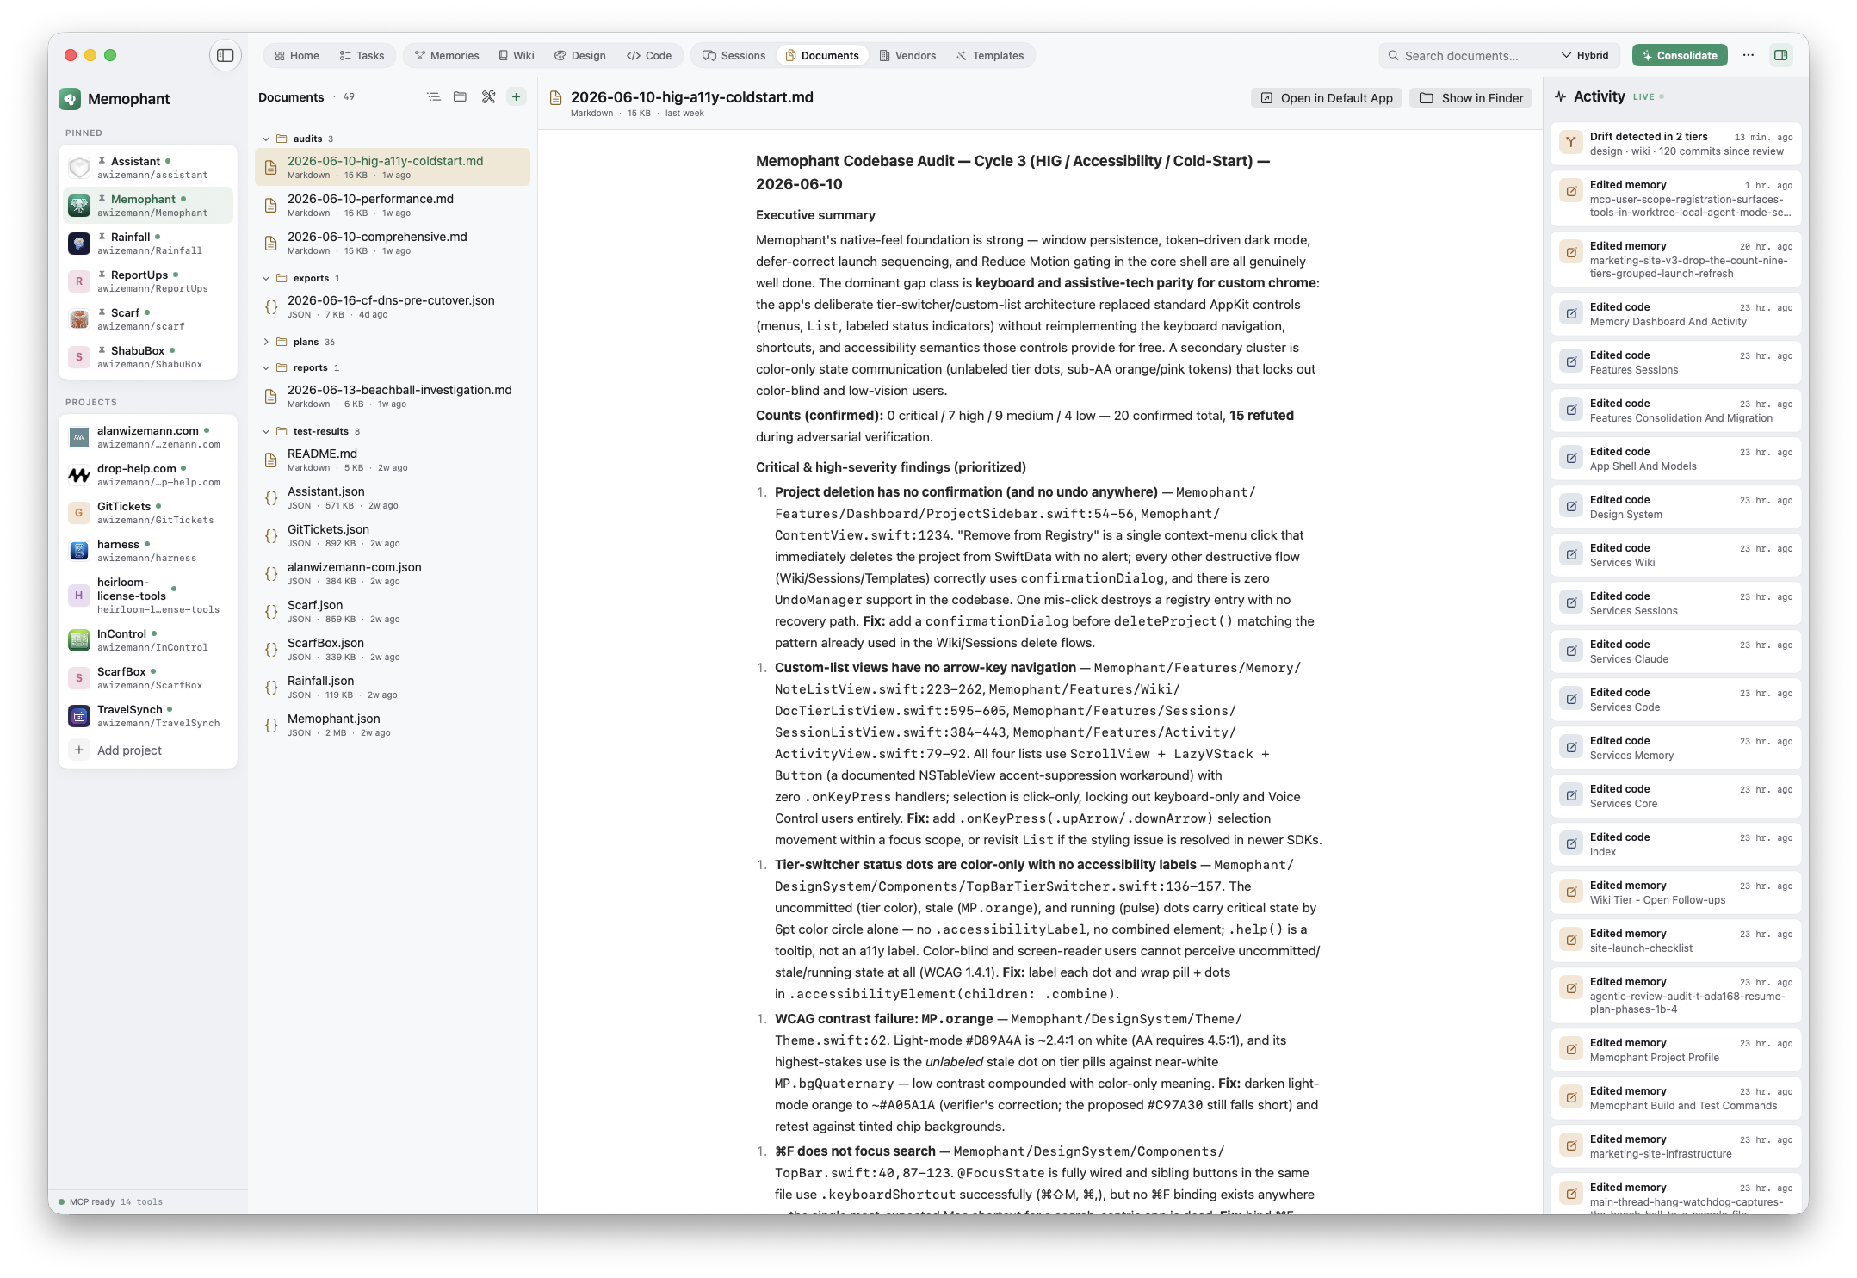
Task: Go to the Design tab
Action: coord(580,56)
